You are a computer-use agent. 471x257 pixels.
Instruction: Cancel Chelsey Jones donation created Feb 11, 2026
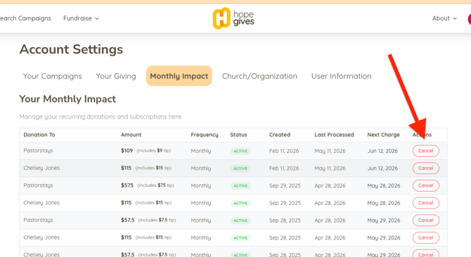point(425,169)
